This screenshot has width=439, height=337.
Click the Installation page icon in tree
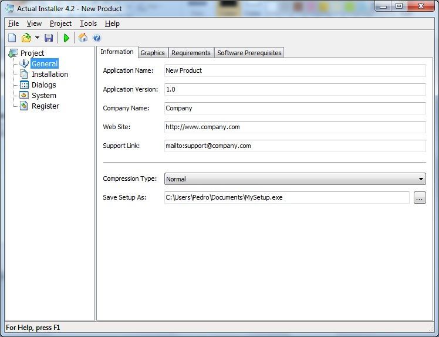coord(25,74)
